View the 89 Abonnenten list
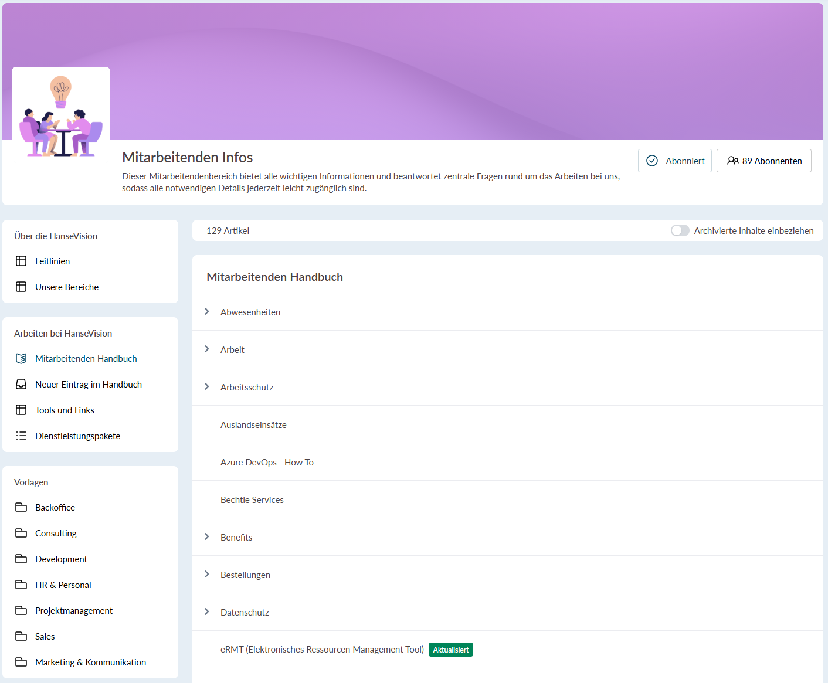Screen dimensions: 828x683 pos(764,161)
